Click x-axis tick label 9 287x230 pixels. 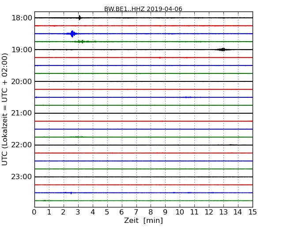[165, 212]
